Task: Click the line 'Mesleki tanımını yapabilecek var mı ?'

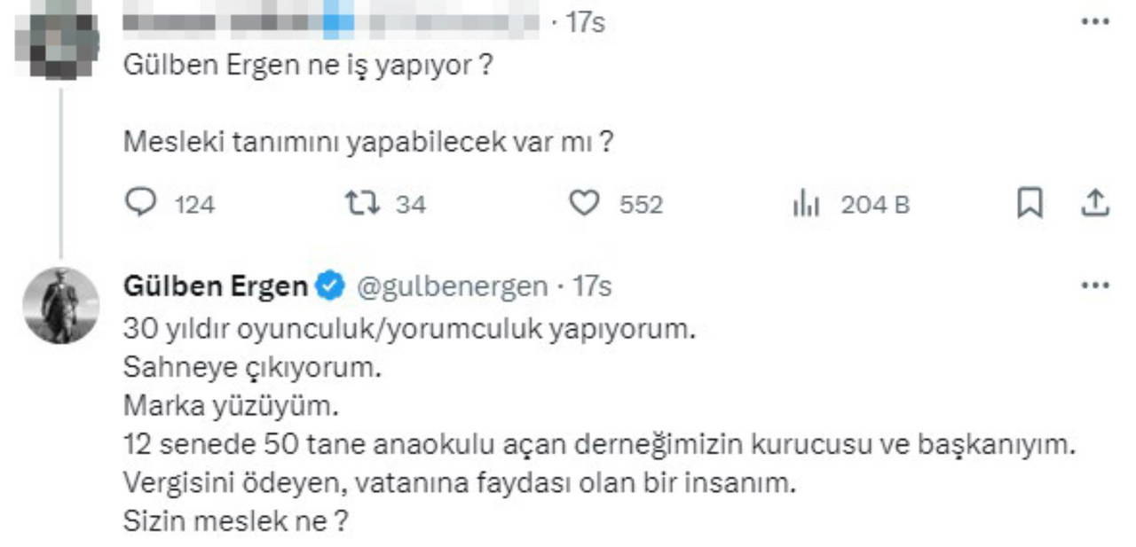Action: click(x=368, y=142)
